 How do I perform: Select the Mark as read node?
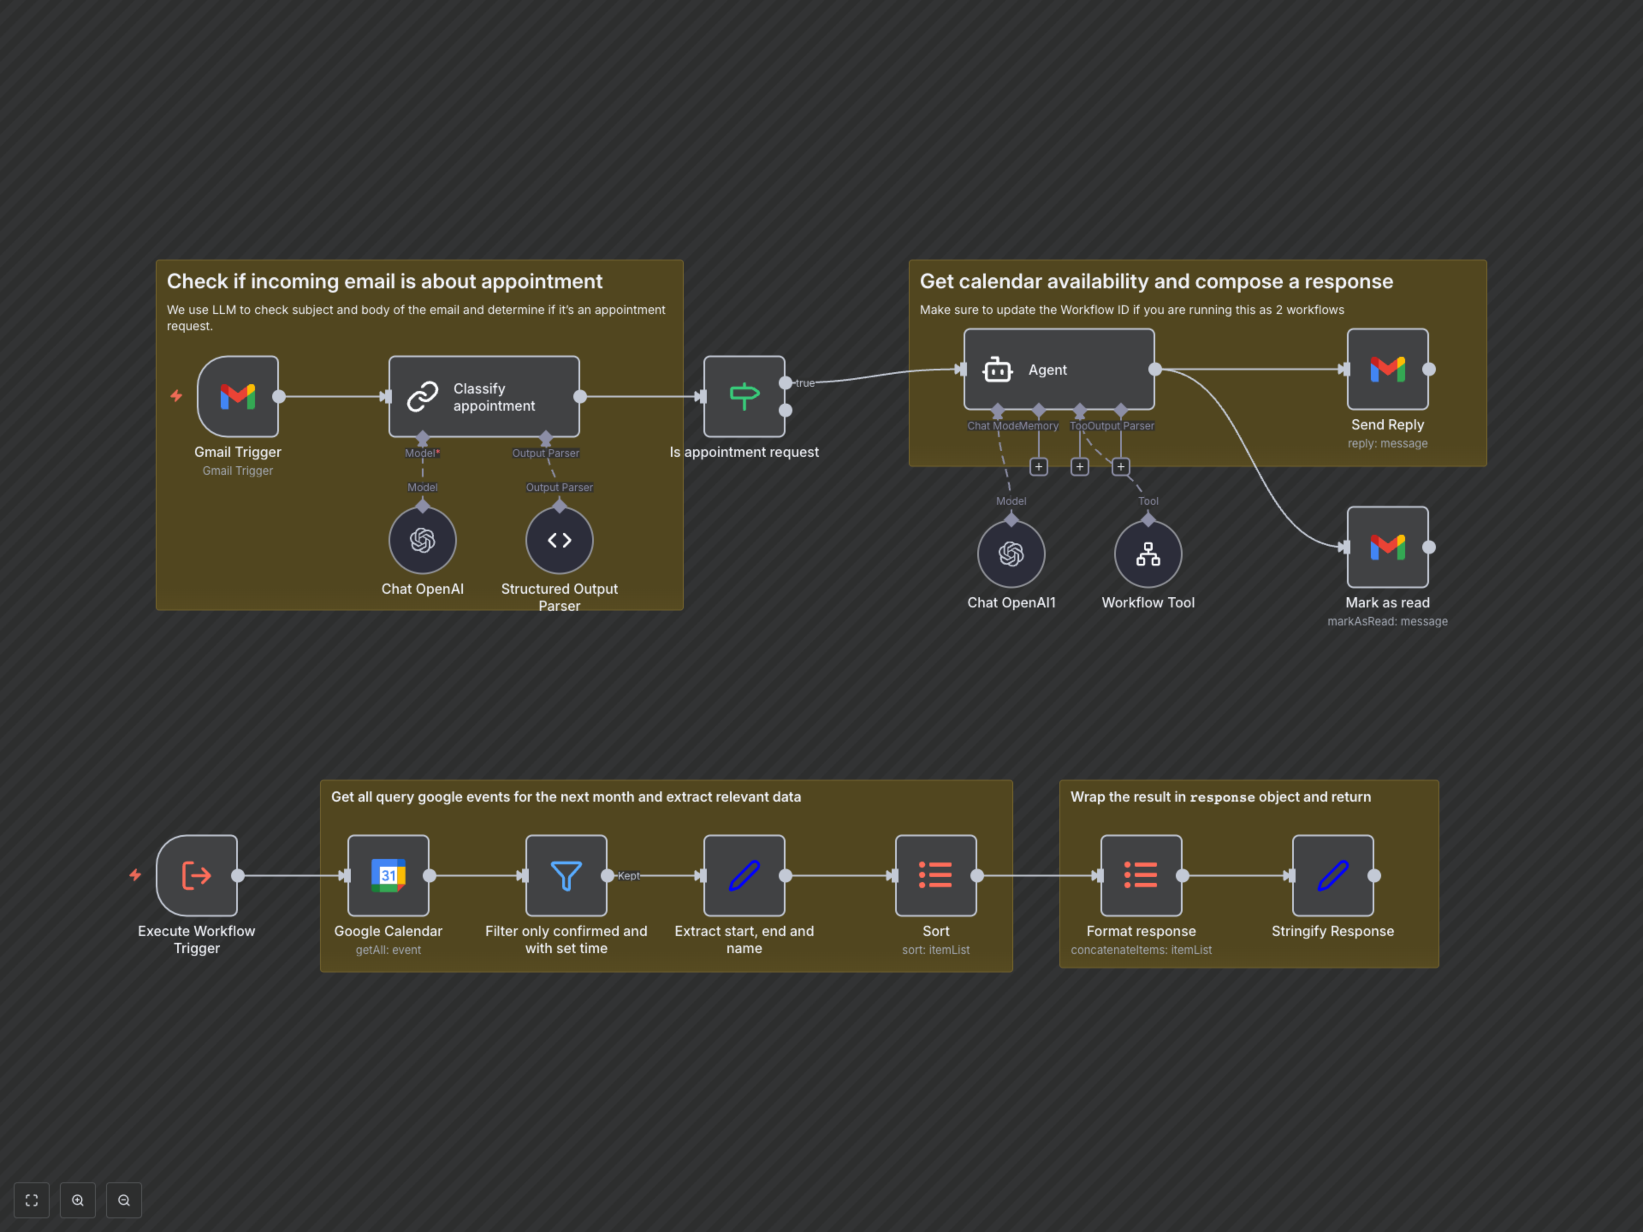click(x=1387, y=547)
